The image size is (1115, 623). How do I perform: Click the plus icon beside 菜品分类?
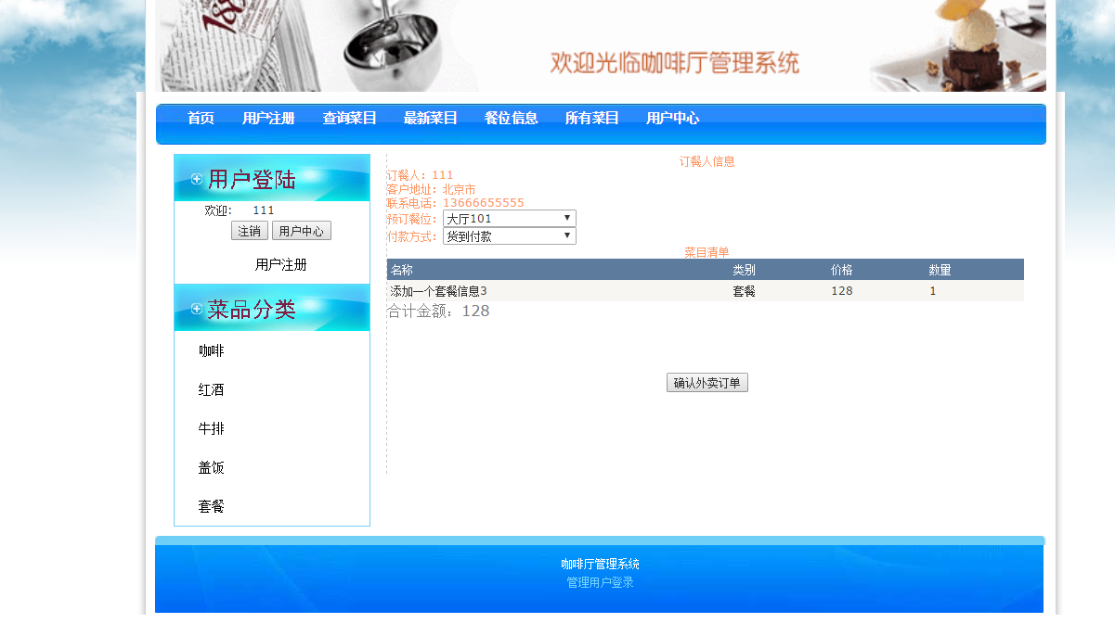pyautogui.click(x=197, y=309)
